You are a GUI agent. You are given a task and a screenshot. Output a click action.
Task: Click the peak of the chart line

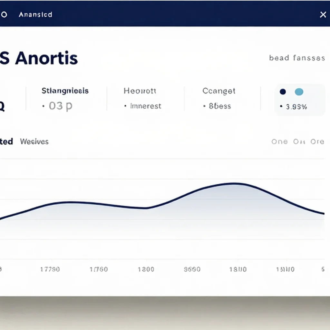[235, 184]
